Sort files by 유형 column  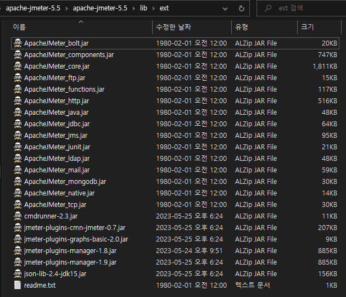(x=242, y=27)
